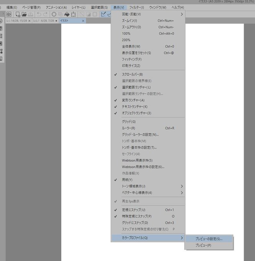Expand the 回転・反転(V) submenu
The height and width of the screenshot is (261, 255).
point(148,14)
